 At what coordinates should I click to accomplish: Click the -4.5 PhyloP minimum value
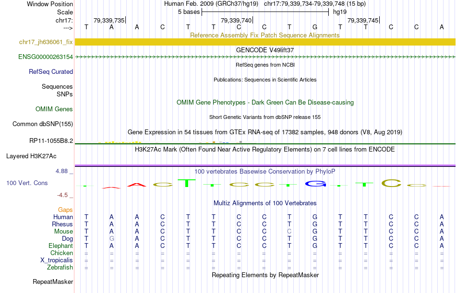(x=62, y=195)
